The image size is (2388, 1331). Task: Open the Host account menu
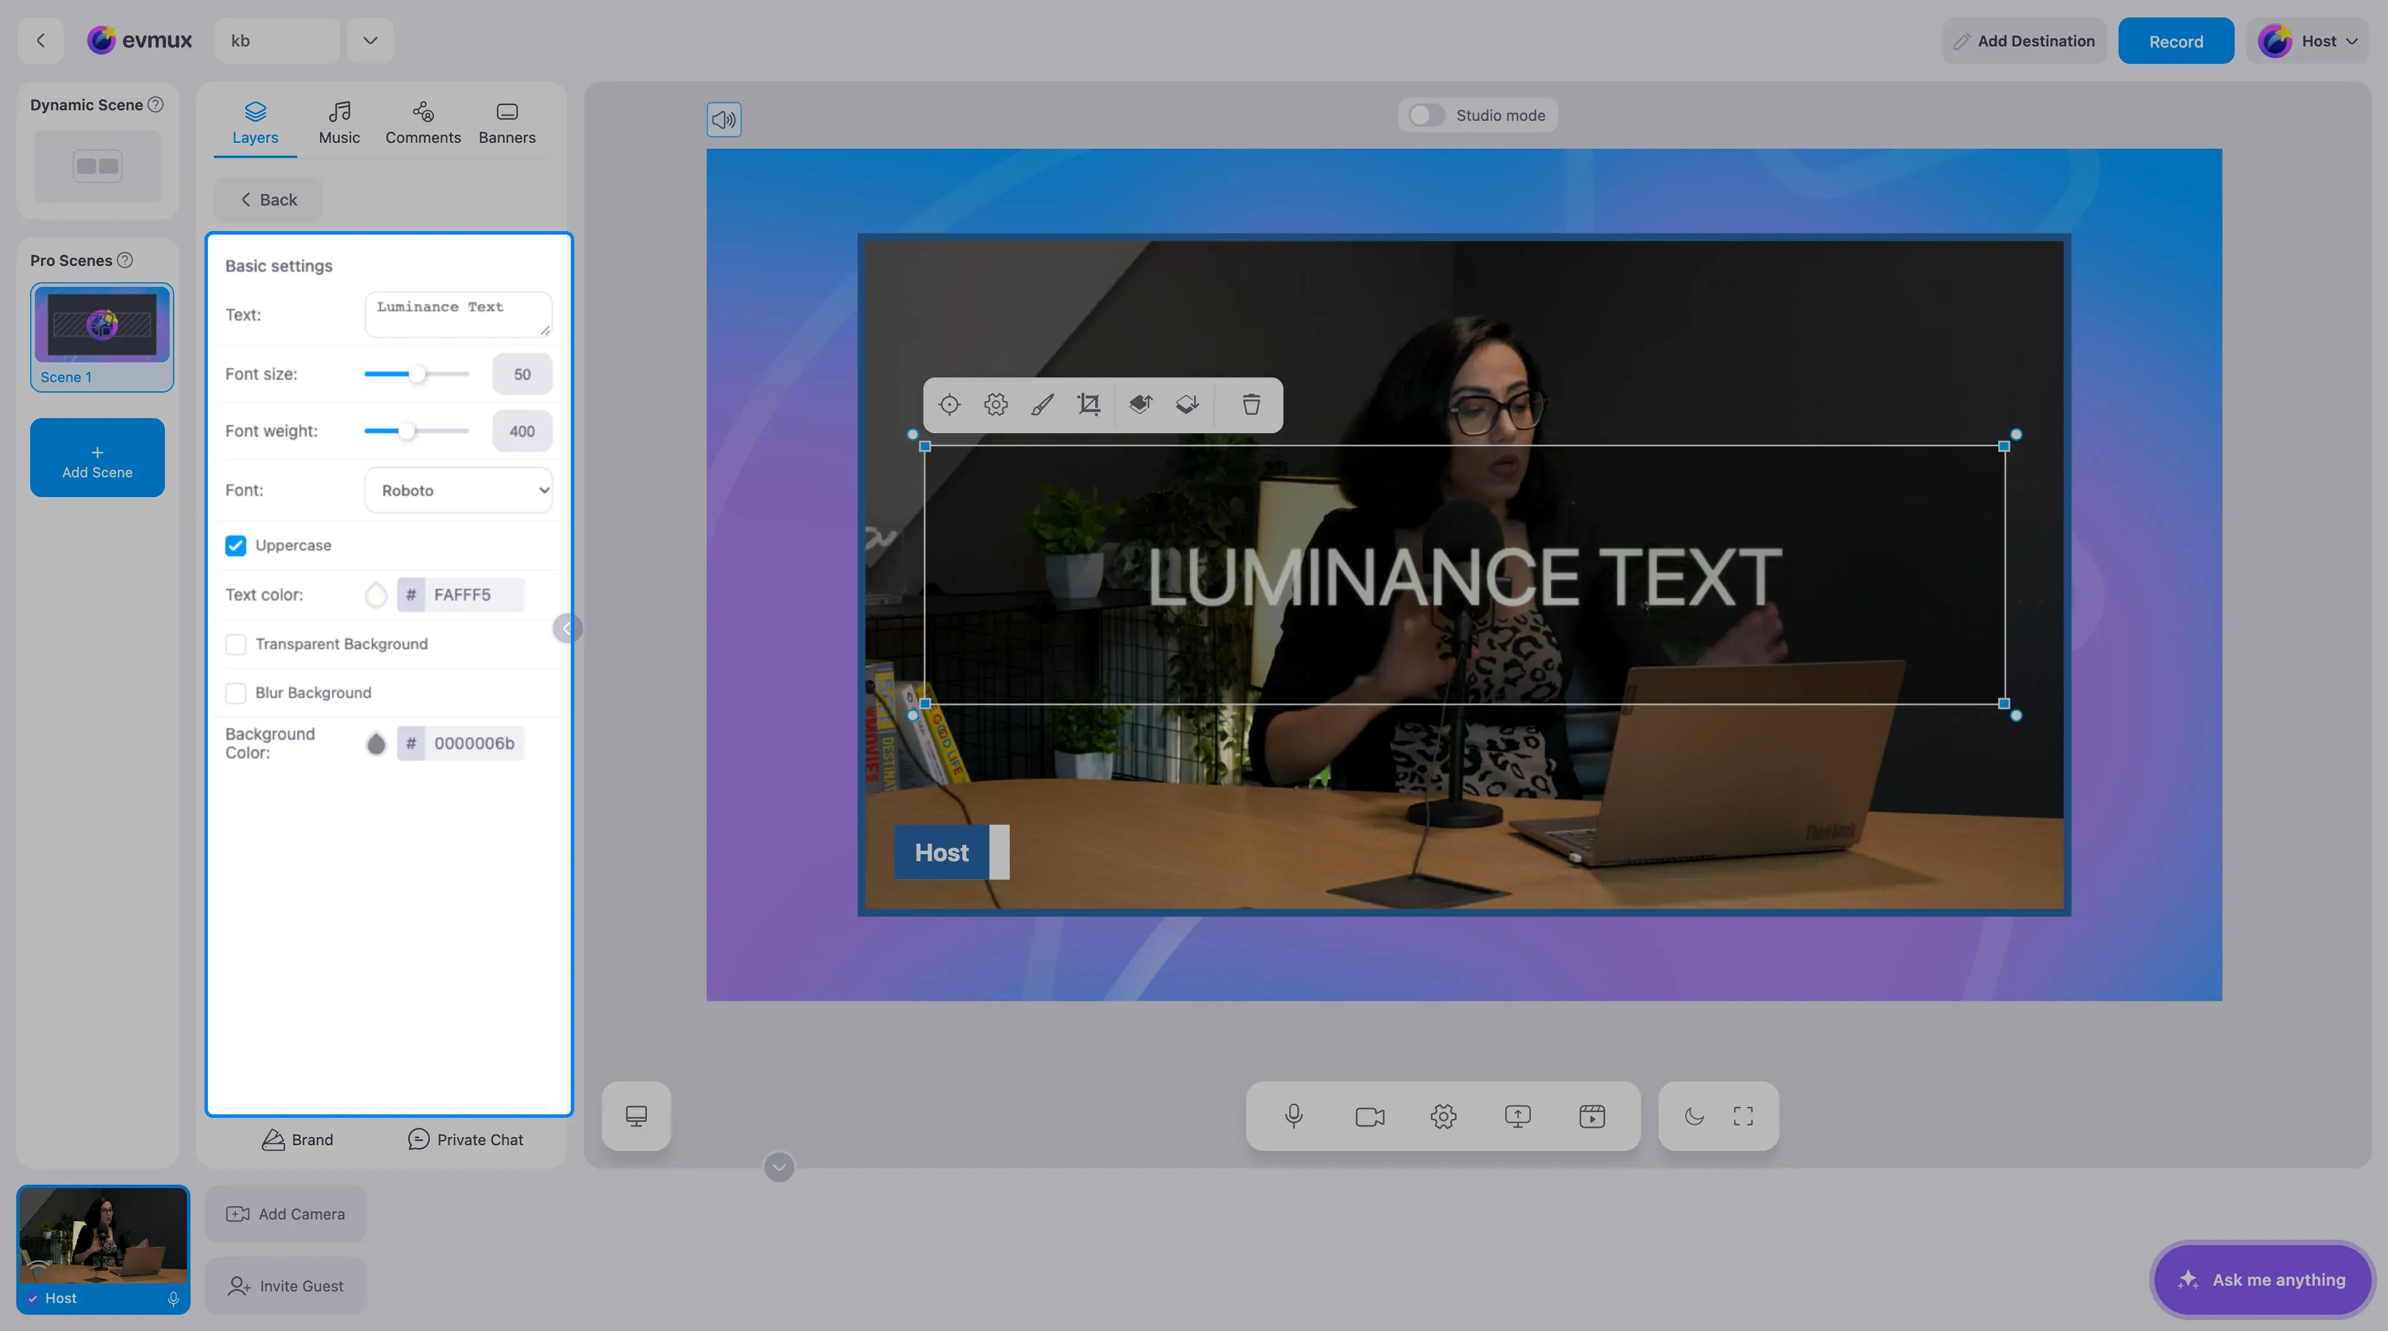2307,41
